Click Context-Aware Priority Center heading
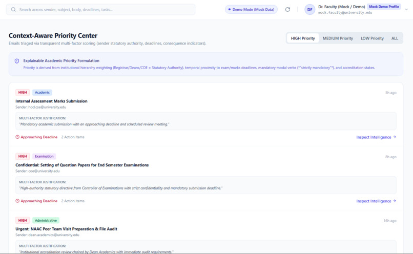This screenshot has height=254, width=413. point(53,35)
